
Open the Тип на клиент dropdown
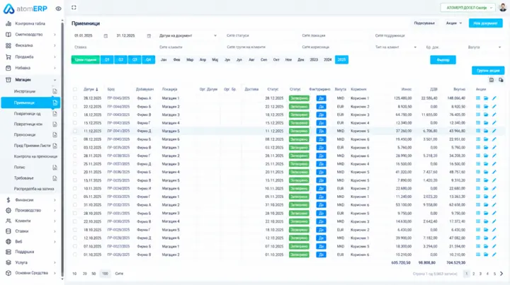pos(395,47)
